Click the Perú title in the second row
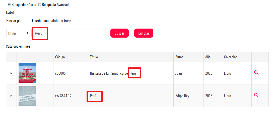Image resolution: width=274 pixels, height=118 pixels. click(x=93, y=96)
